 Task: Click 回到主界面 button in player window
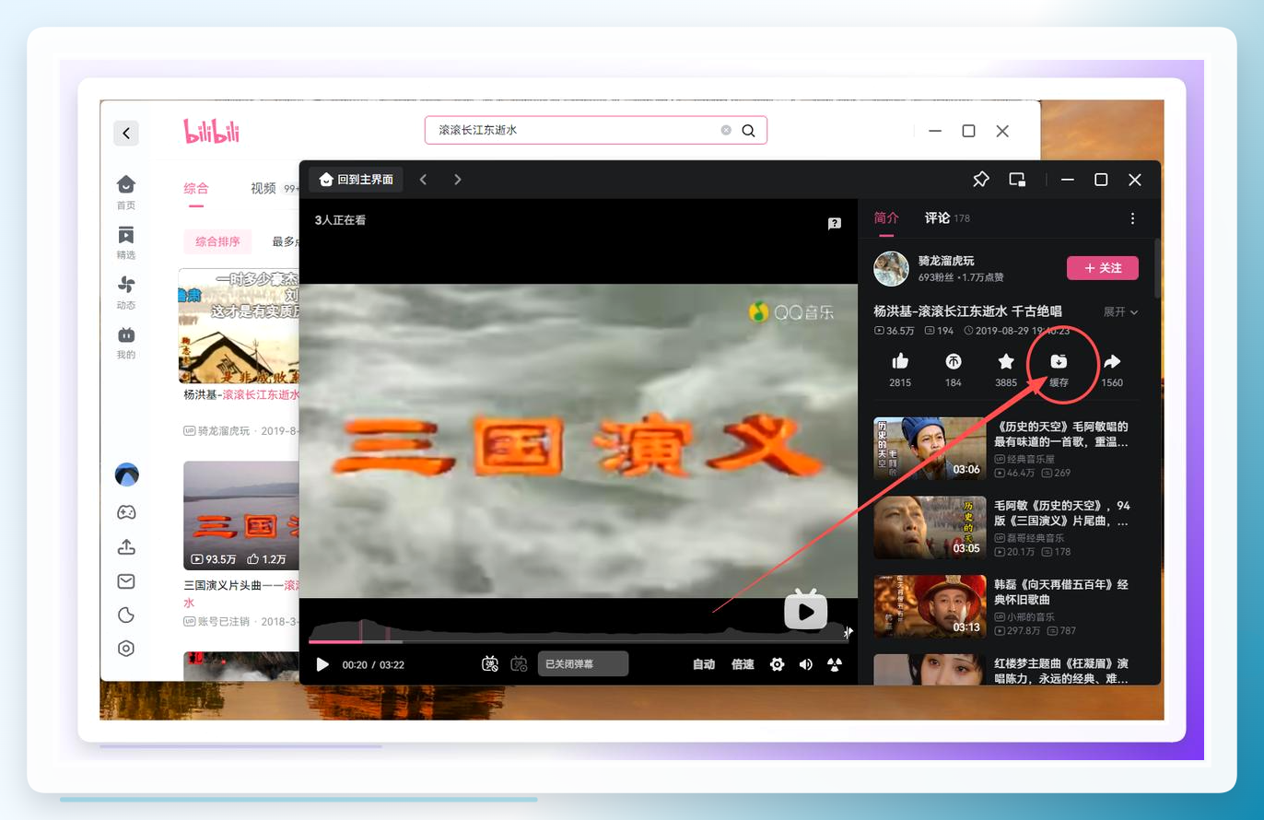pos(356,180)
